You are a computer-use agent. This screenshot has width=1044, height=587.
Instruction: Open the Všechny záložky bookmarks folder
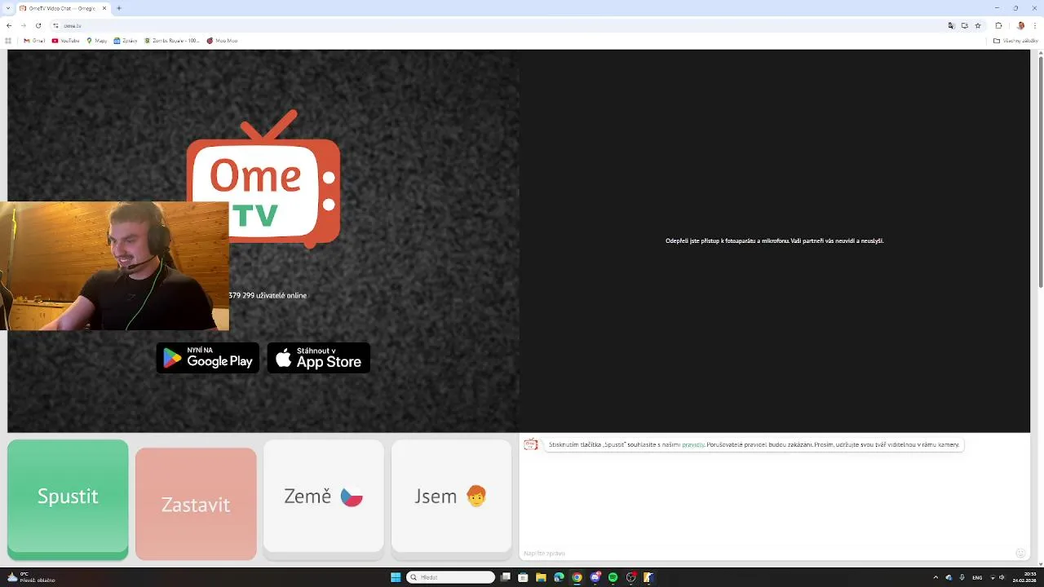[1015, 40]
